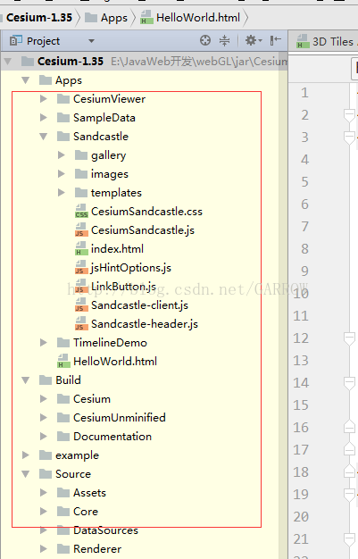Click the images folder icon

coord(81,173)
